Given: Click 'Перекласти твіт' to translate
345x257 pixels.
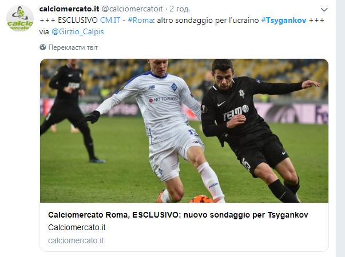Looking at the screenshot, I should (73, 47).
